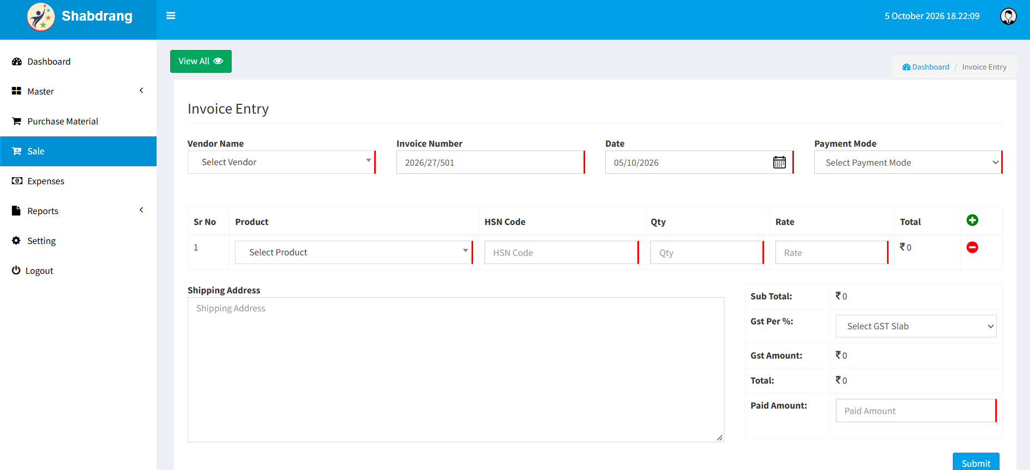1030x470 pixels.
Task: Click the Setting gear icon
Action: click(x=16, y=241)
